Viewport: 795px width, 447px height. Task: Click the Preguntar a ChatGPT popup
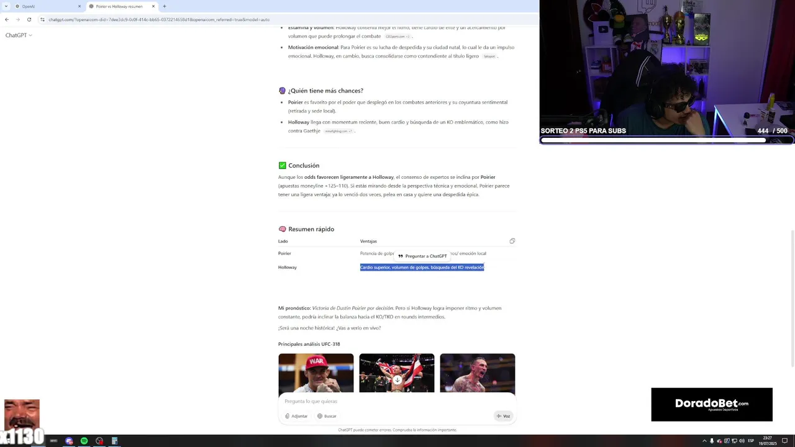pyautogui.click(x=422, y=256)
